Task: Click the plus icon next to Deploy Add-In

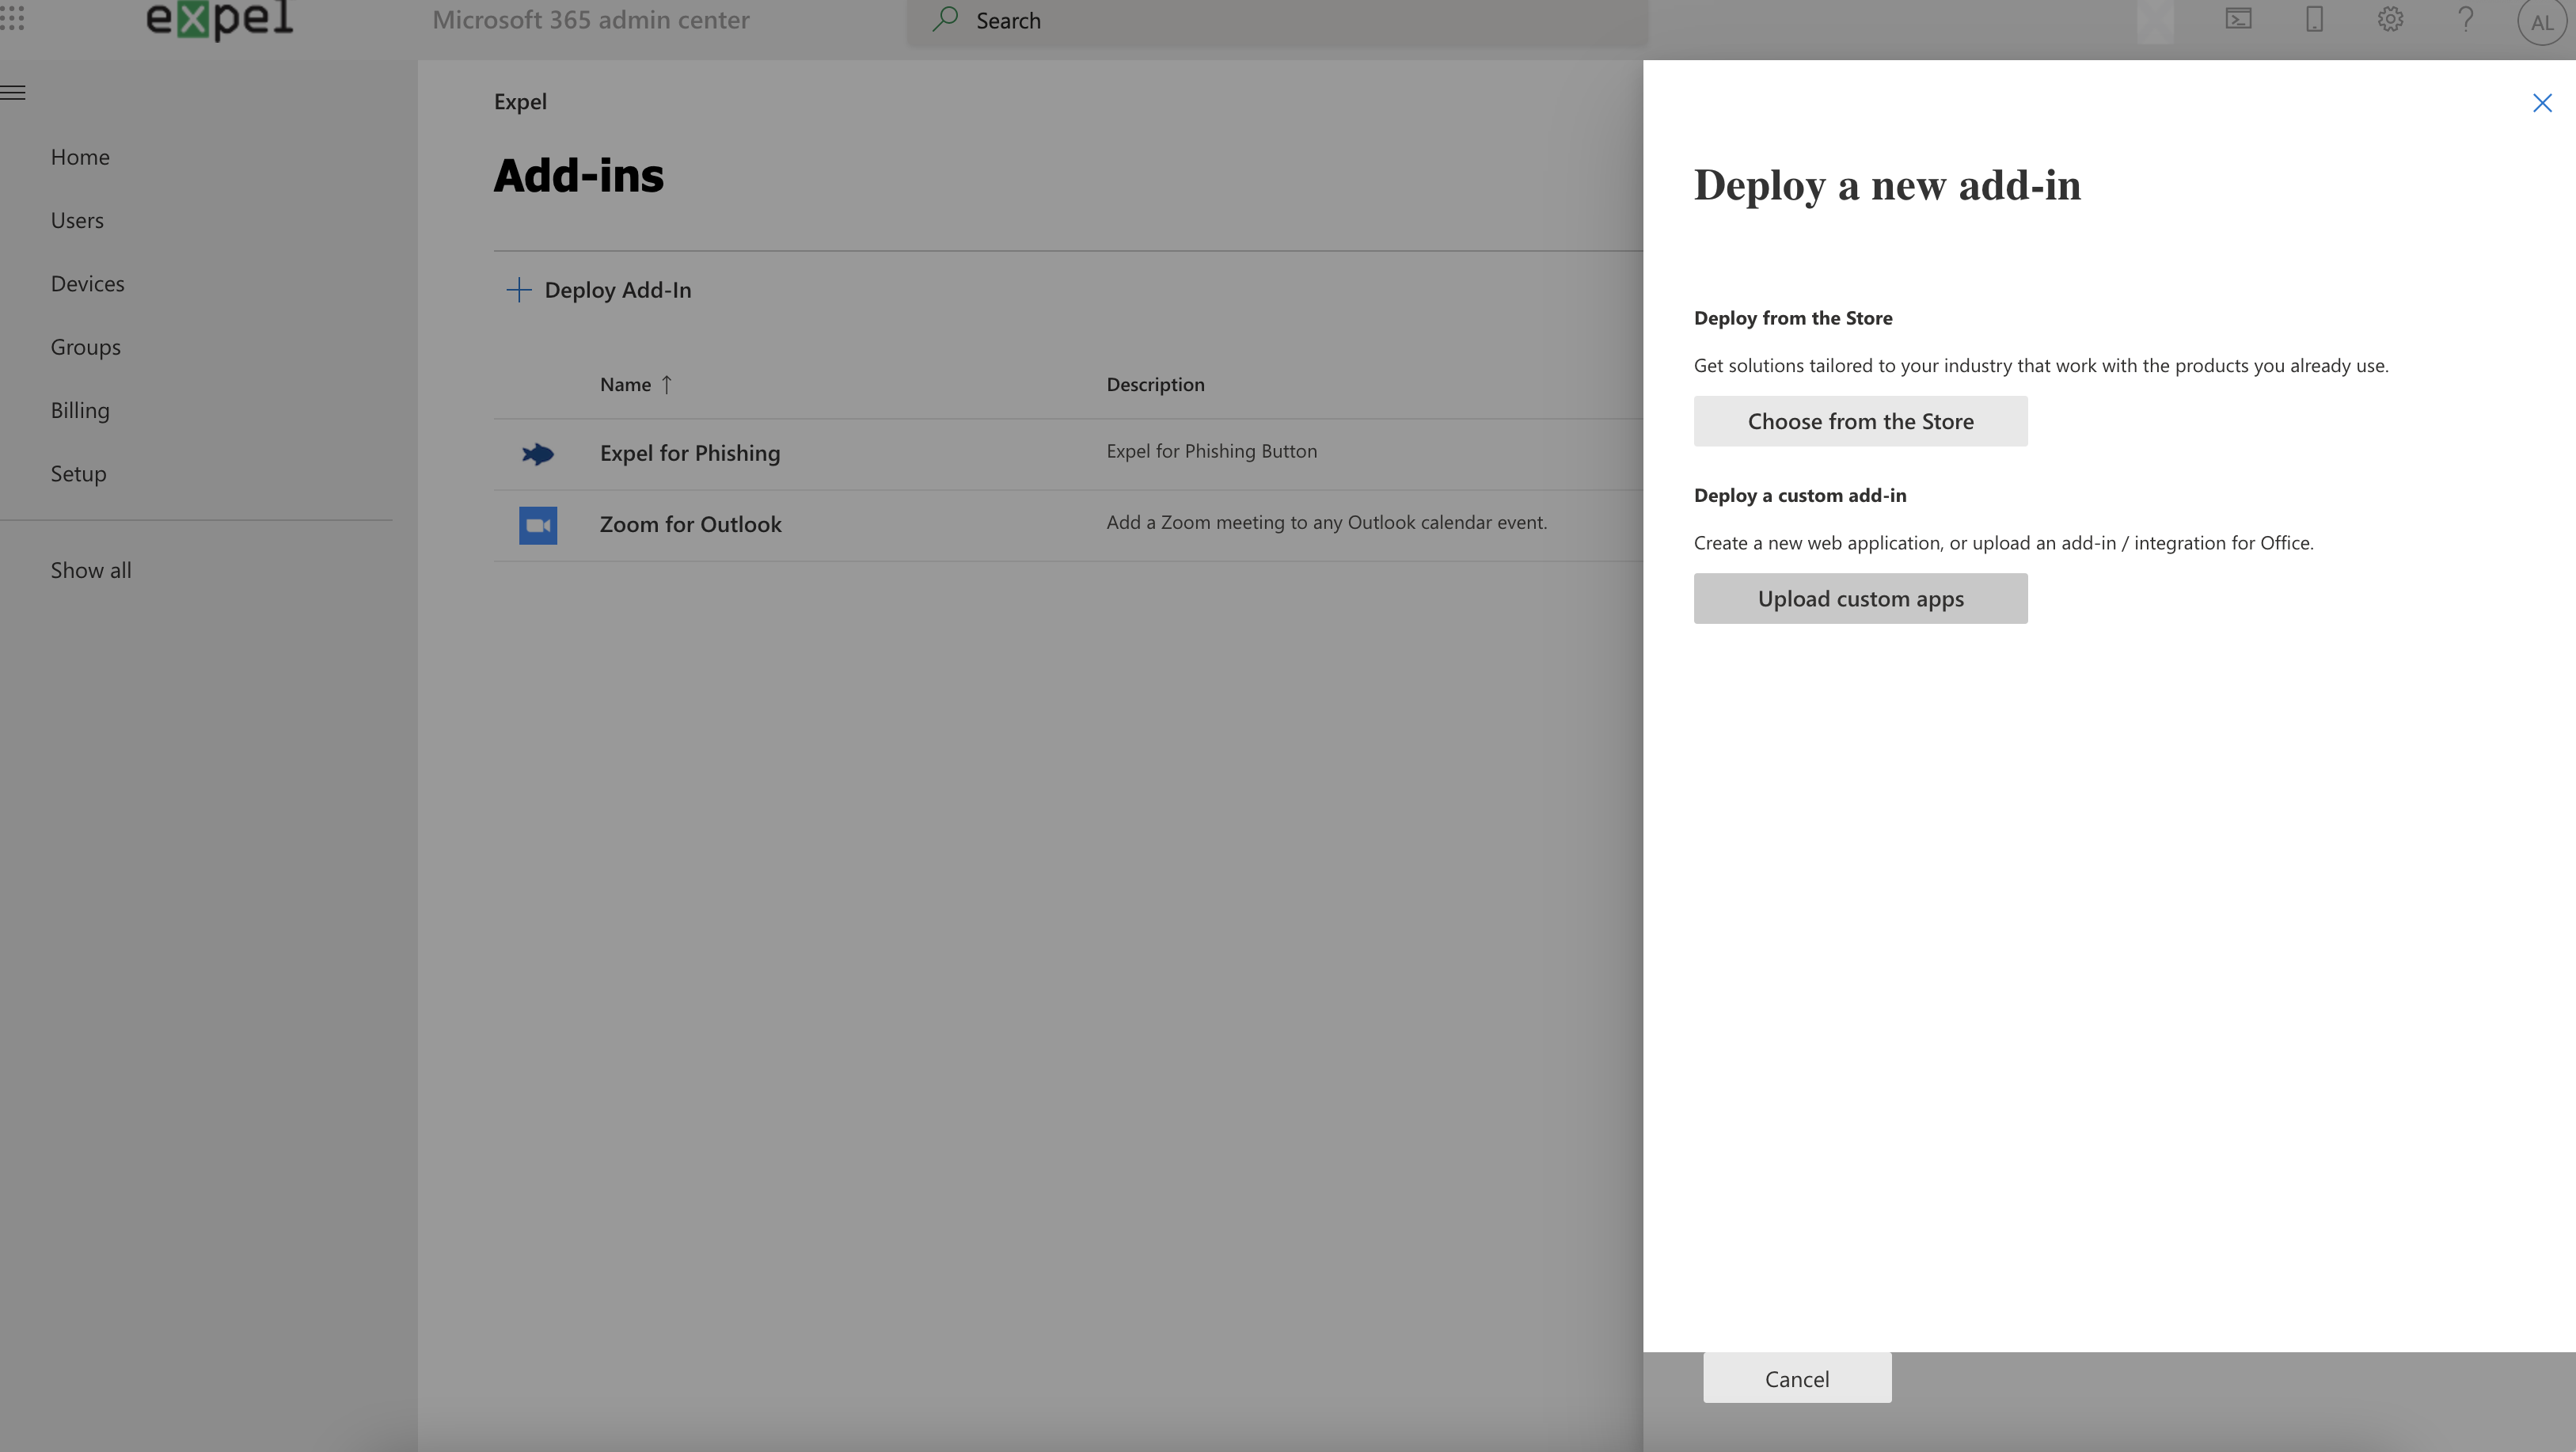Action: tap(518, 290)
